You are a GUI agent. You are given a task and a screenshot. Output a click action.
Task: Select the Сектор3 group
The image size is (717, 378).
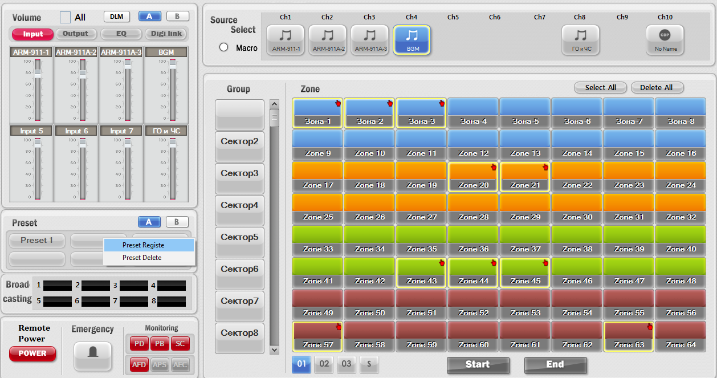click(239, 178)
